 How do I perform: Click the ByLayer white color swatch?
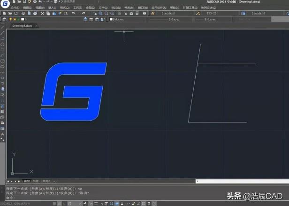pos(111,19)
